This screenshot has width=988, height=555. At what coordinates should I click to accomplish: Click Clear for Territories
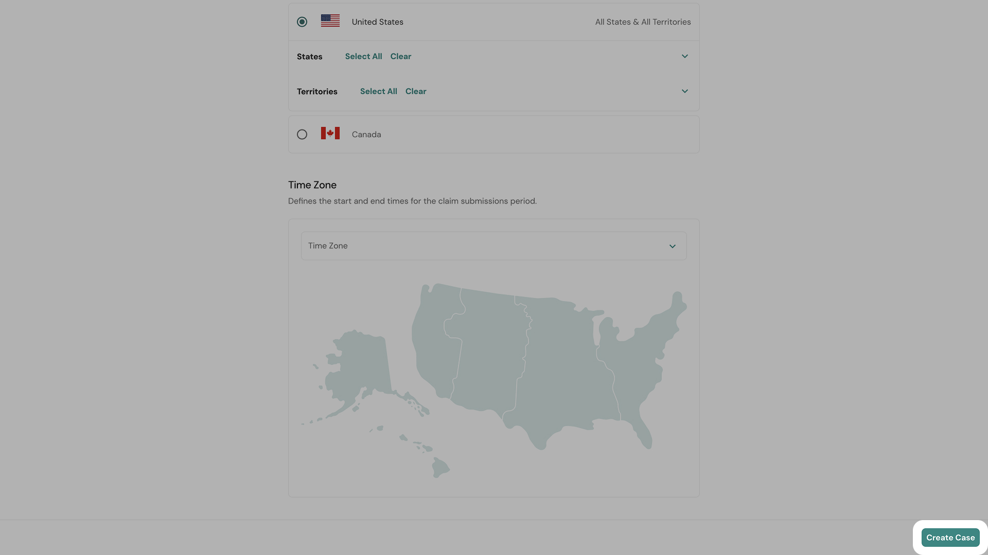[x=416, y=91]
